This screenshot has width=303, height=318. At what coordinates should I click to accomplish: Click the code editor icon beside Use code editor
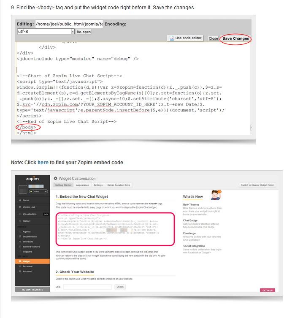coord(172,38)
